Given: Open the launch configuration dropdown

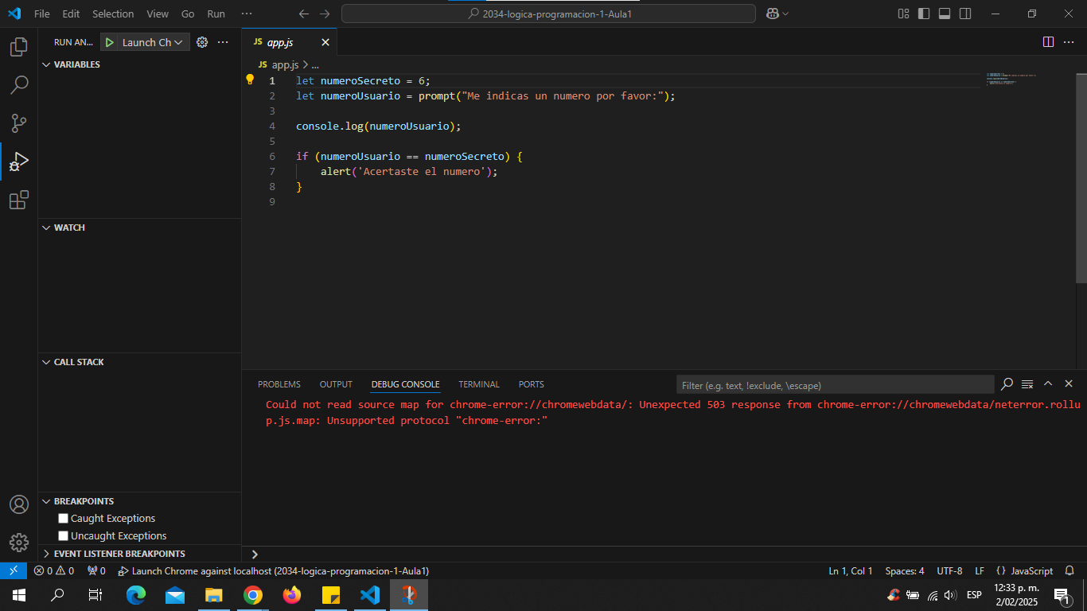Looking at the screenshot, I should [154, 42].
